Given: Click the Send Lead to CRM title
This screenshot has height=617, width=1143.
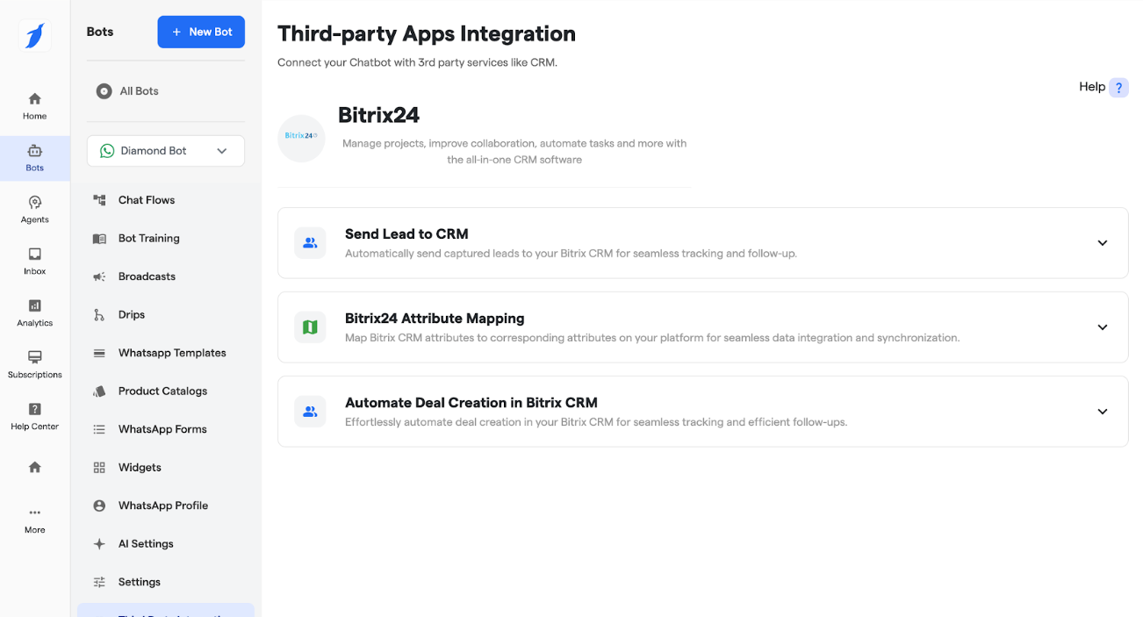Looking at the screenshot, I should click(406, 234).
